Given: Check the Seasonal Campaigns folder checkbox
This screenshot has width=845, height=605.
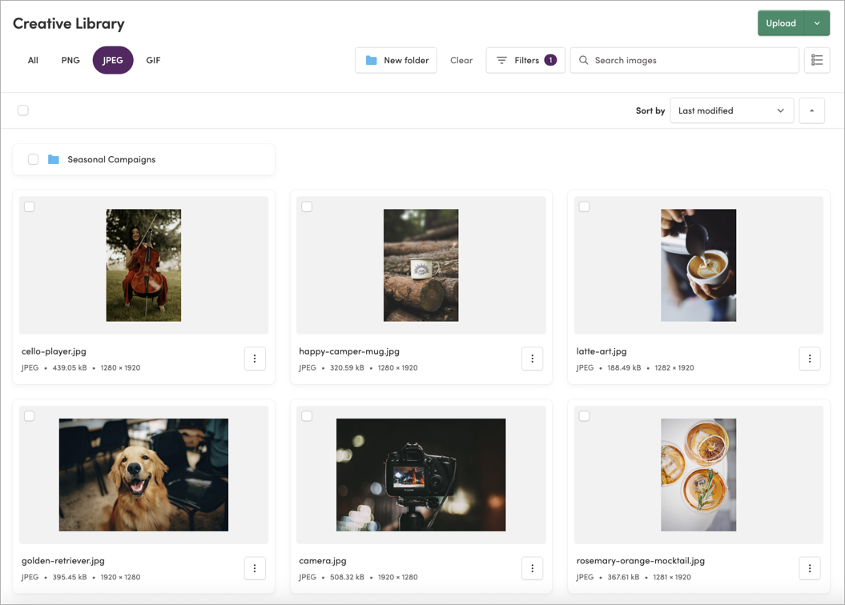Looking at the screenshot, I should coord(33,159).
